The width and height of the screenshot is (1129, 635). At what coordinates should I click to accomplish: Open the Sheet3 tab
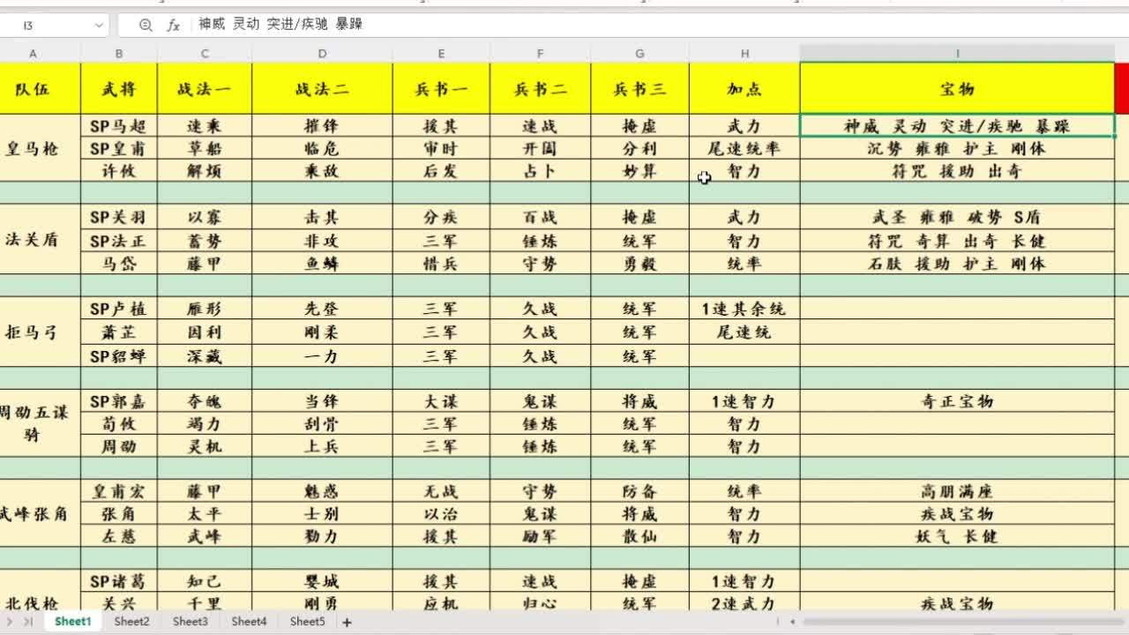[190, 622]
